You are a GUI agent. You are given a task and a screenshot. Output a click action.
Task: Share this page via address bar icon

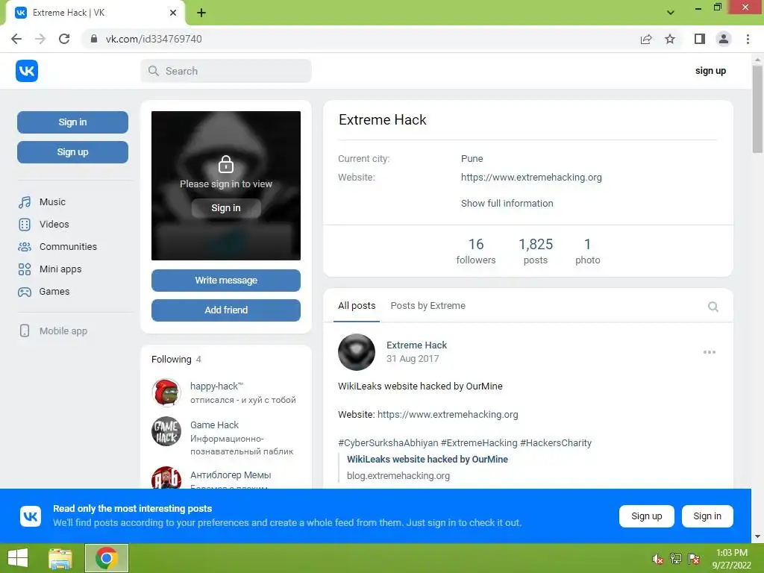pos(646,39)
